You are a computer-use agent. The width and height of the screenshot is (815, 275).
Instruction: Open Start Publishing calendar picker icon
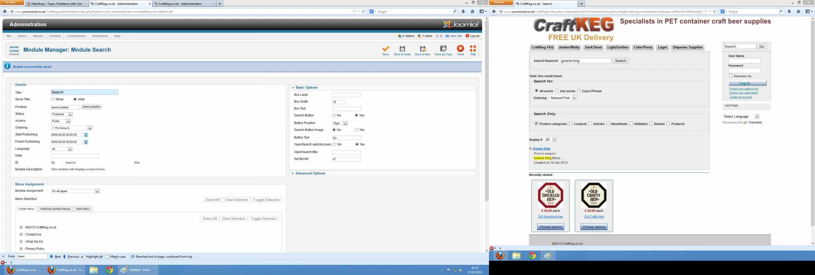click(x=86, y=135)
